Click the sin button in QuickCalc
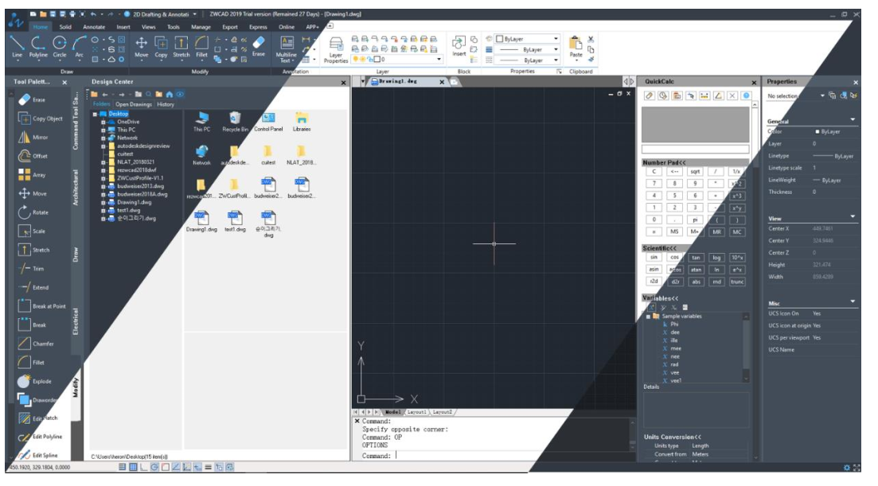Viewport: 878px width, 486px height. click(x=654, y=257)
